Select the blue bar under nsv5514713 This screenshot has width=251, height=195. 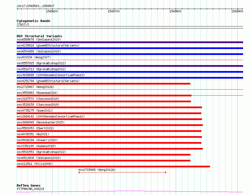[x=130, y=72]
